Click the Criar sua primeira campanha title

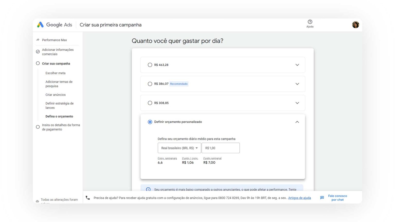click(x=111, y=25)
